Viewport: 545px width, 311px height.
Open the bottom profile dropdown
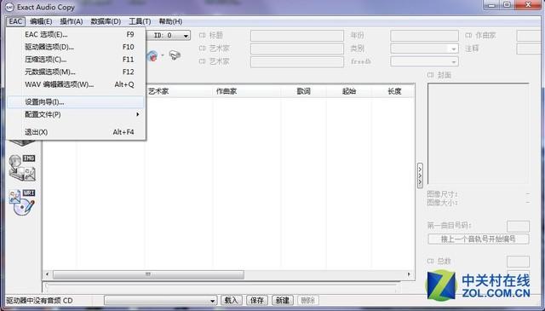pos(161,300)
